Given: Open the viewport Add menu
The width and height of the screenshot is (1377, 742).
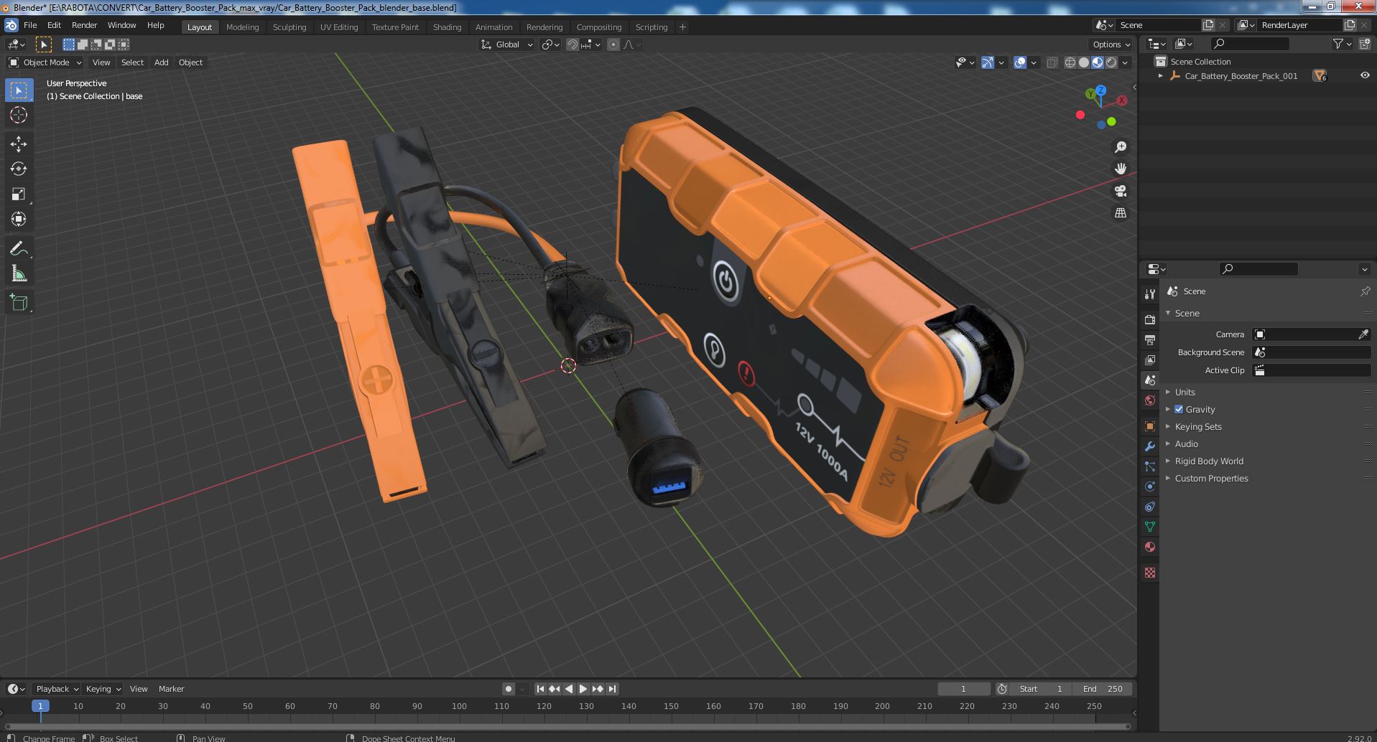Looking at the screenshot, I should tap(162, 62).
